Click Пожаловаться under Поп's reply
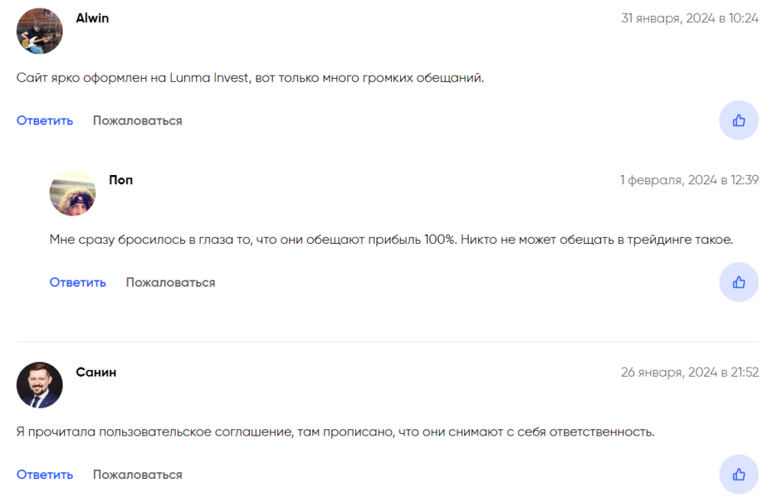This screenshot has height=502, width=782. click(x=170, y=282)
